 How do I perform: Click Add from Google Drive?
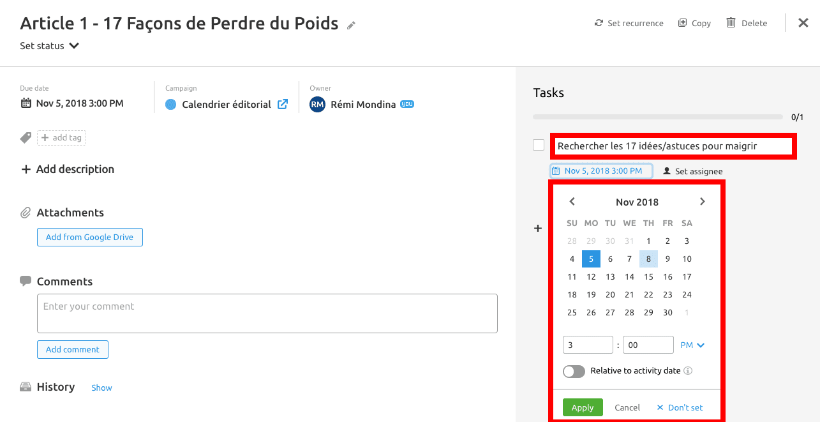tap(90, 237)
